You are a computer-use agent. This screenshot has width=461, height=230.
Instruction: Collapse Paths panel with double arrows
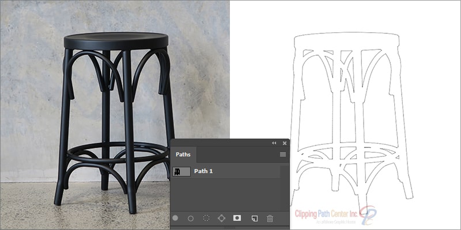point(274,143)
